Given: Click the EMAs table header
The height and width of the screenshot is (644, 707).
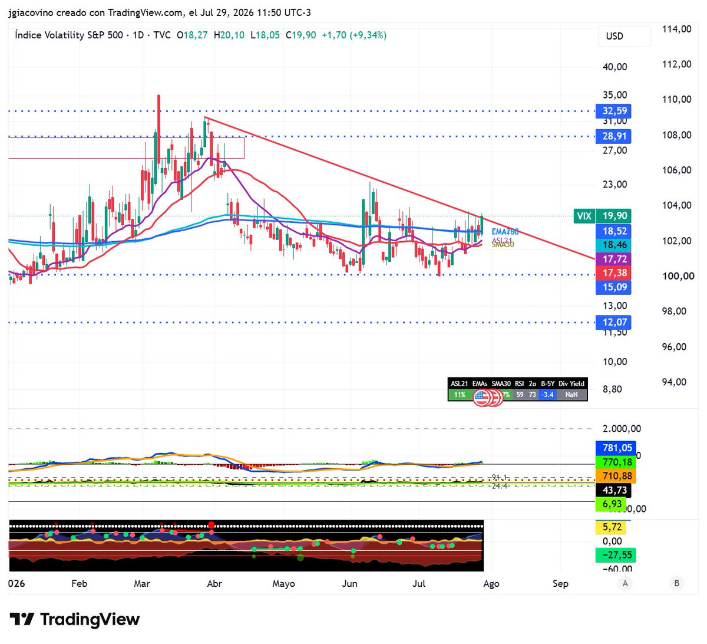Looking at the screenshot, I should coord(480,383).
